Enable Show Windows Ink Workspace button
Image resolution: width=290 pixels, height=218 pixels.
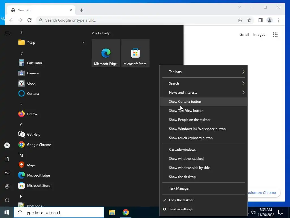click(x=203, y=129)
